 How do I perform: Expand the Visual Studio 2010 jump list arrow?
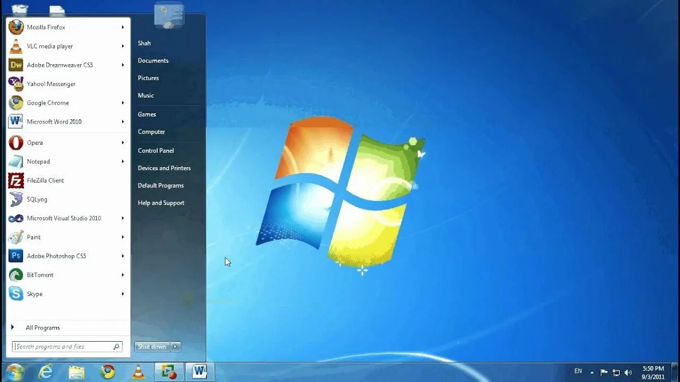123,218
